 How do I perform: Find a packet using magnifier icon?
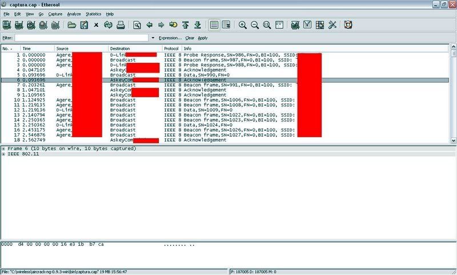137,25
